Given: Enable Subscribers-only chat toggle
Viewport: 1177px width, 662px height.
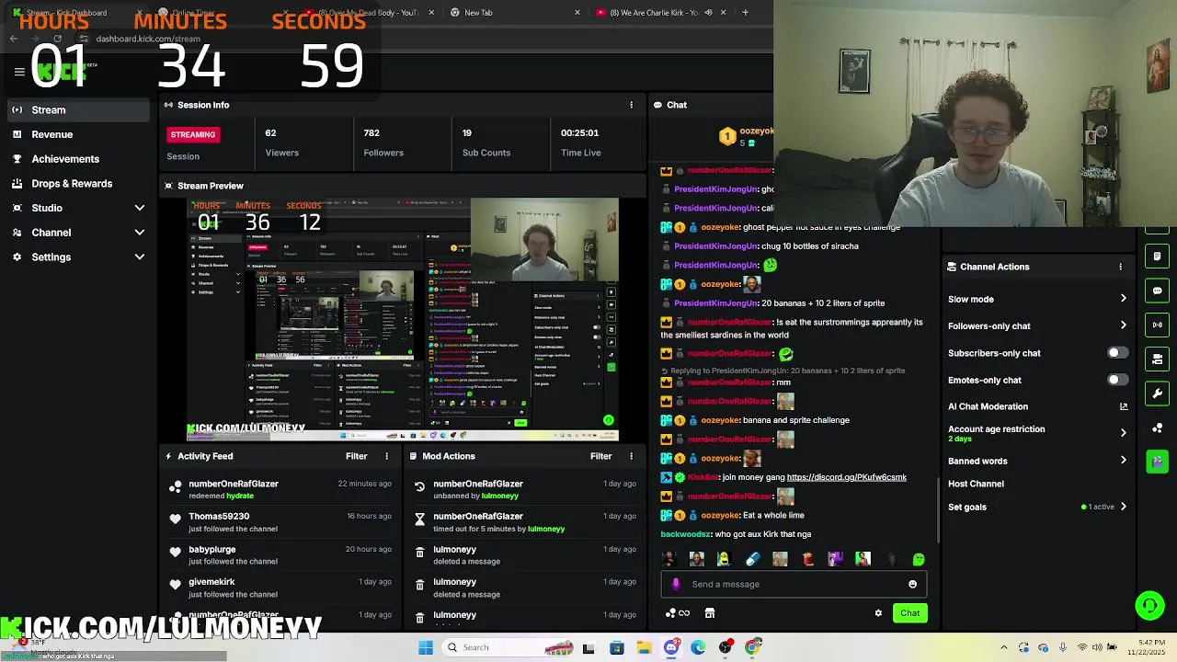Looking at the screenshot, I should pyautogui.click(x=1117, y=353).
